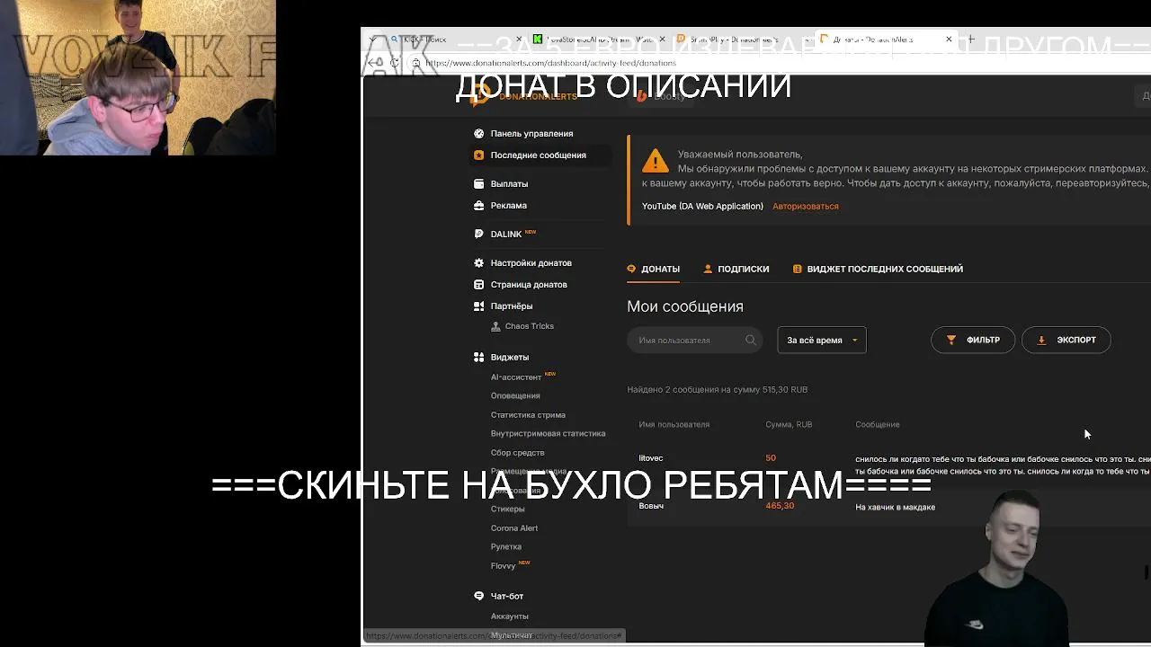Close the Донаты - DonationAlerts tab
The height and width of the screenshot is (647, 1151).
[949, 39]
